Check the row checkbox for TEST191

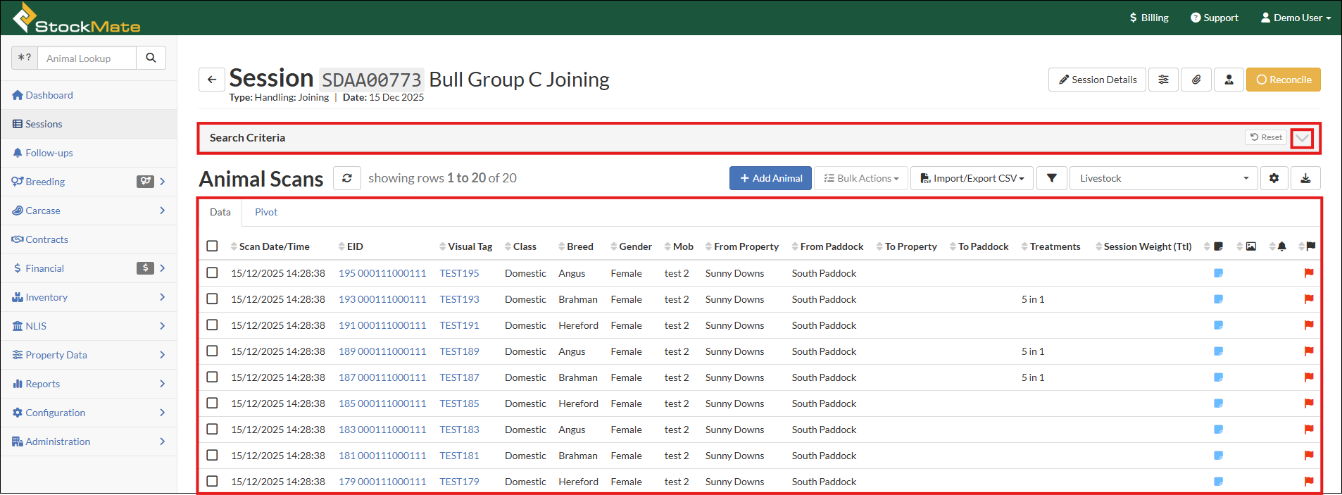(x=212, y=325)
